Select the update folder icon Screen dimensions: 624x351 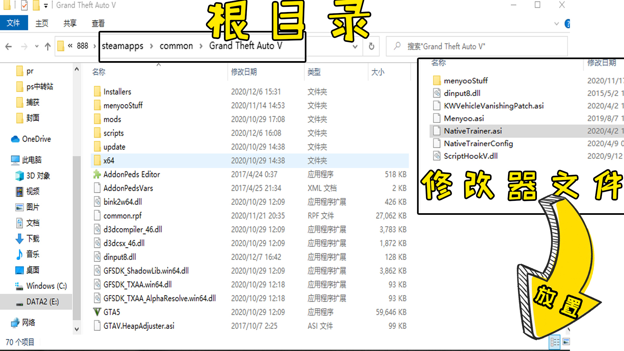pos(97,147)
